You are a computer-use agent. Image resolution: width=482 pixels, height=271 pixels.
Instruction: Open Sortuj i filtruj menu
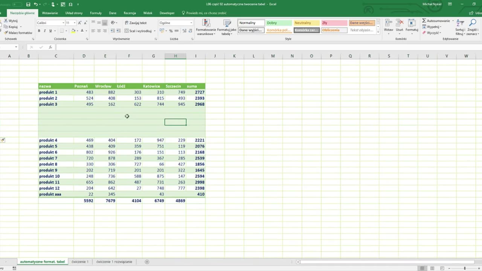tap(460, 27)
